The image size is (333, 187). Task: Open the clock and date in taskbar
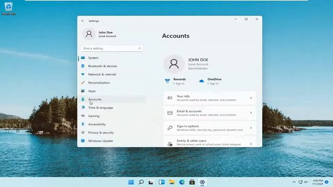318,182
